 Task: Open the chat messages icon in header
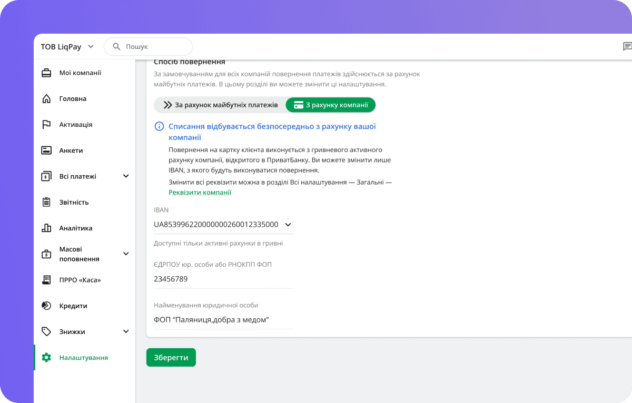(x=627, y=47)
